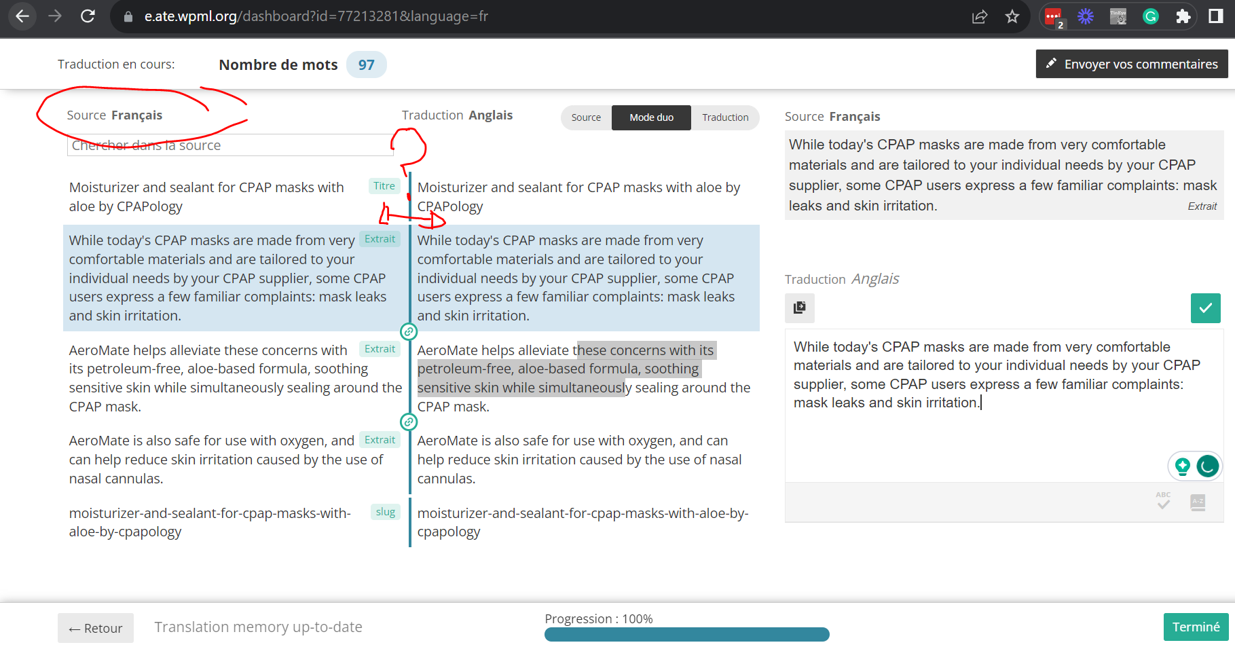
Task: Select source title 'Moisturizer and sealant' segment
Action: [x=206, y=197]
